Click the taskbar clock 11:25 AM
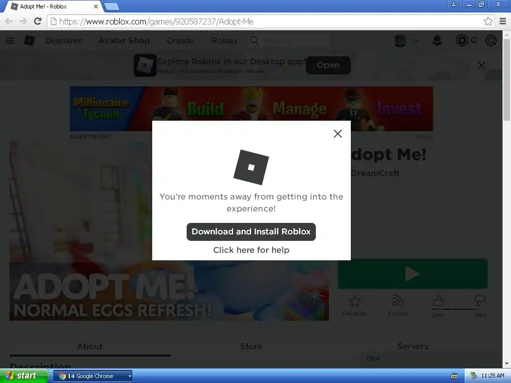The height and width of the screenshot is (383, 511). (493, 376)
